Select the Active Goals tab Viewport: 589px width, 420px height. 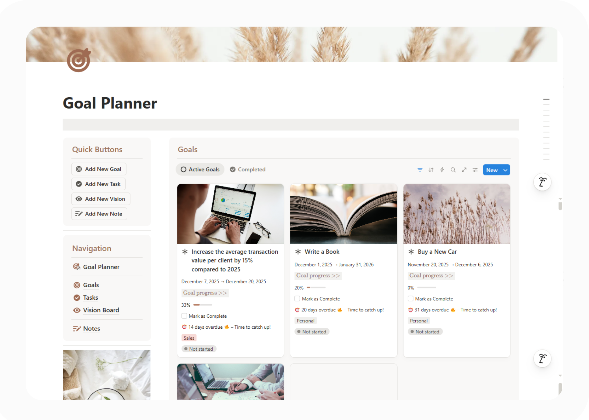coord(200,170)
